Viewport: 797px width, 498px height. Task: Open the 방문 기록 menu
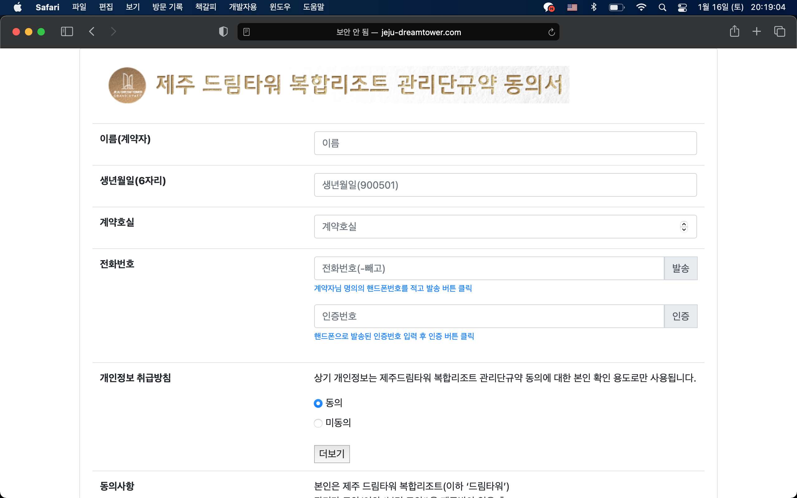point(167,7)
